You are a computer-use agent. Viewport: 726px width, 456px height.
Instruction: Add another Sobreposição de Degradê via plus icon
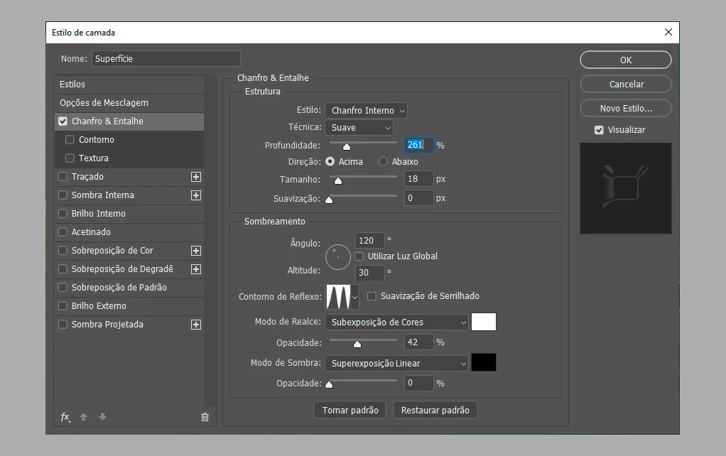click(x=195, y=269)
